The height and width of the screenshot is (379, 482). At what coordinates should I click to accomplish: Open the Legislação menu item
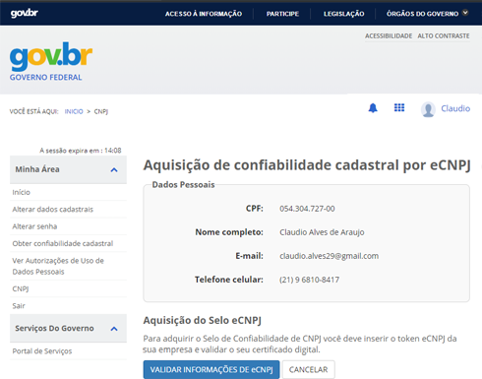tap(343, 14)
